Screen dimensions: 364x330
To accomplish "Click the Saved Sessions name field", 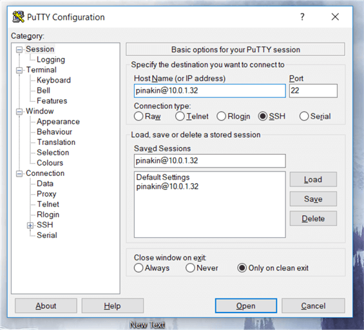I will tap(209, 160).
